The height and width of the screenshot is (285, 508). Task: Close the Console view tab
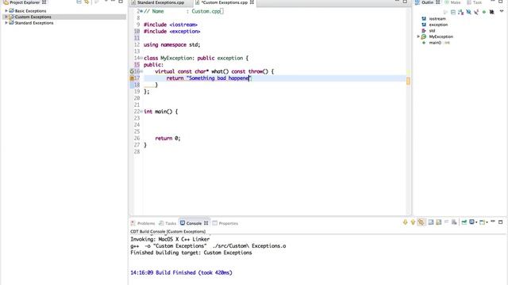[206, 223]
